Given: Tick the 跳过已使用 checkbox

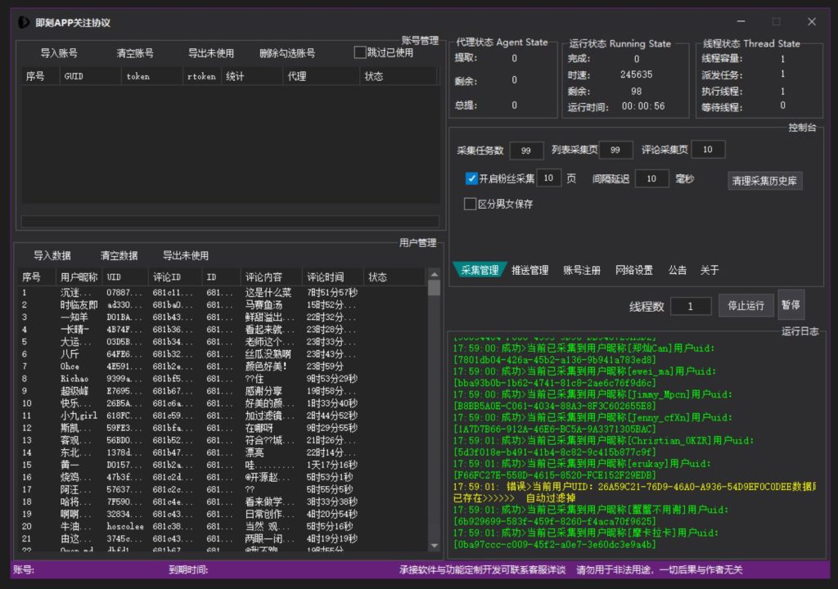Looking at the screenshot, I should pos(360,52).
